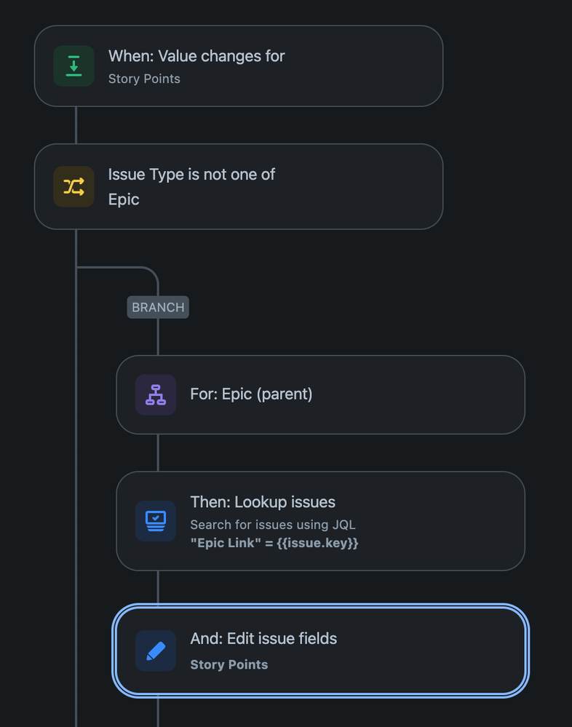Click 'Search for issues using JQL' description

click(x=273, y=524)
